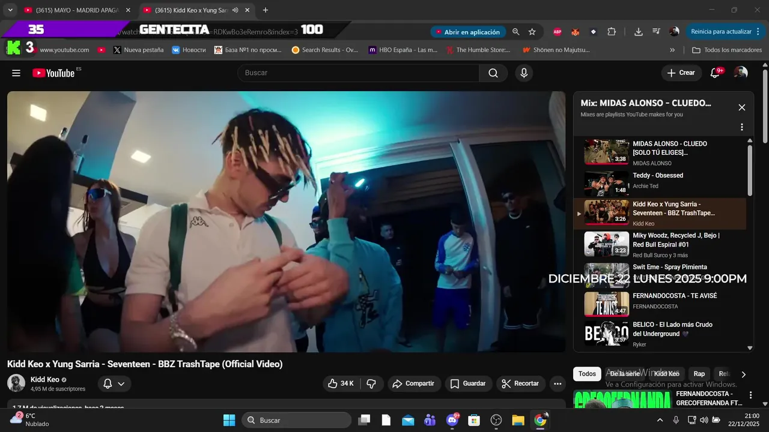Open The Humble Store bookmark
The width and height of the screenshot is (769, 432).
478,50
